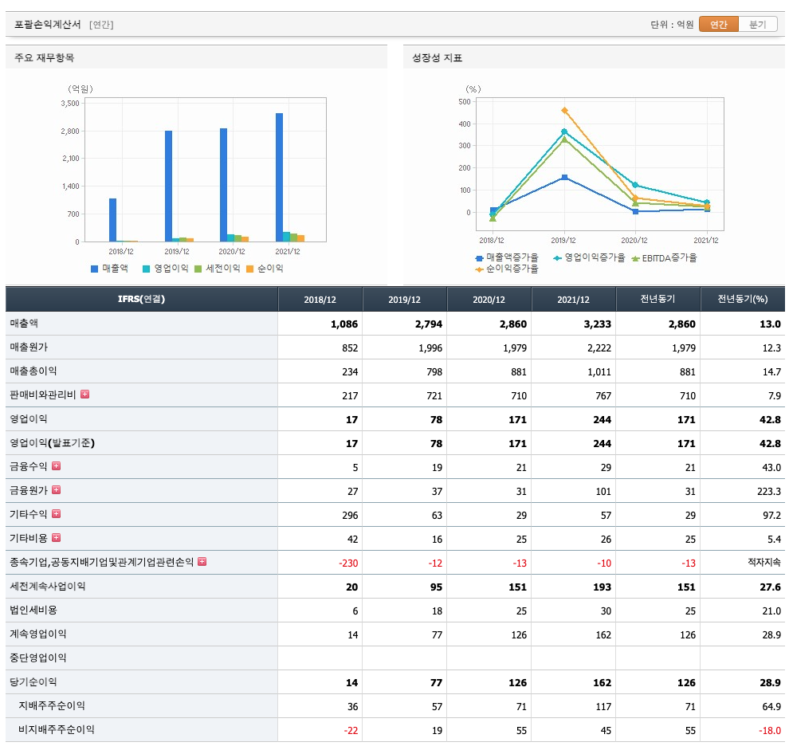Toggle 순이익증가율 legend marker in growth chart

tap(479, 269)
